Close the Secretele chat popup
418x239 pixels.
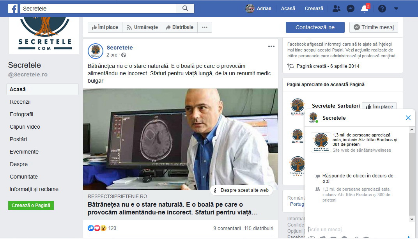click(408, 118)
